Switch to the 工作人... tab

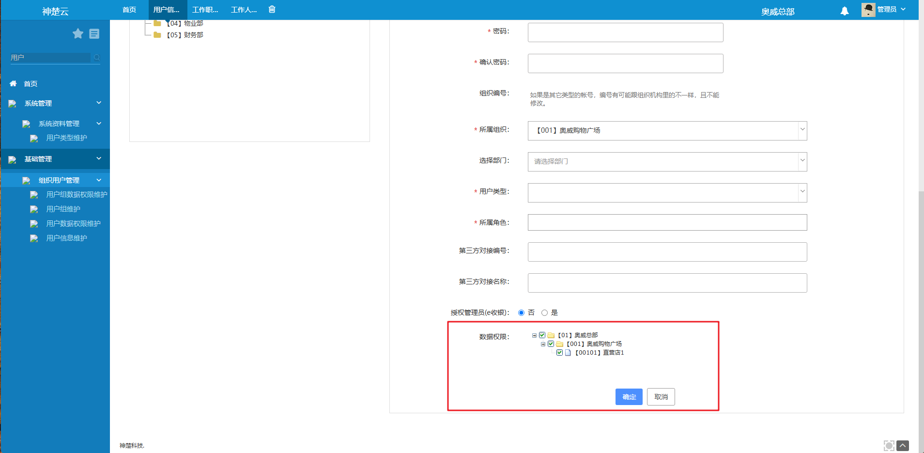(x=244, y=10)
